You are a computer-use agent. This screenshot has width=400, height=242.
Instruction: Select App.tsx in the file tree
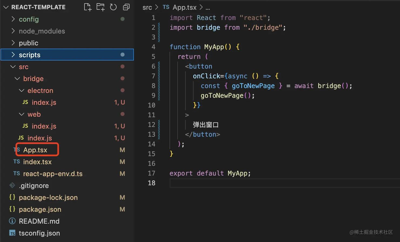point(35,150)
